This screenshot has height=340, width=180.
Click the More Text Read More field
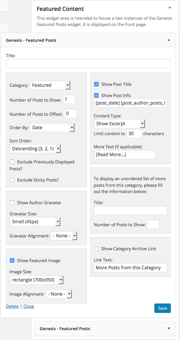[x=125, y=155]
